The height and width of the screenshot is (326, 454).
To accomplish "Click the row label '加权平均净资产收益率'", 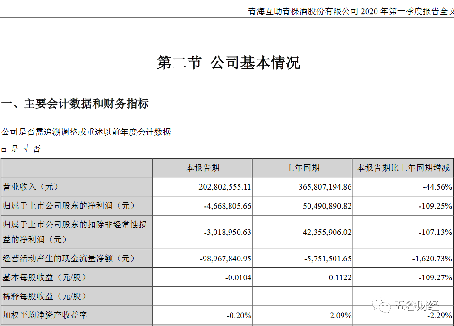I will 45,315.
